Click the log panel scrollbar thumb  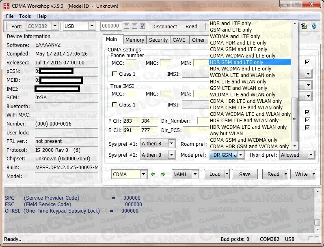pyautogui.click(x=318, y=222)
